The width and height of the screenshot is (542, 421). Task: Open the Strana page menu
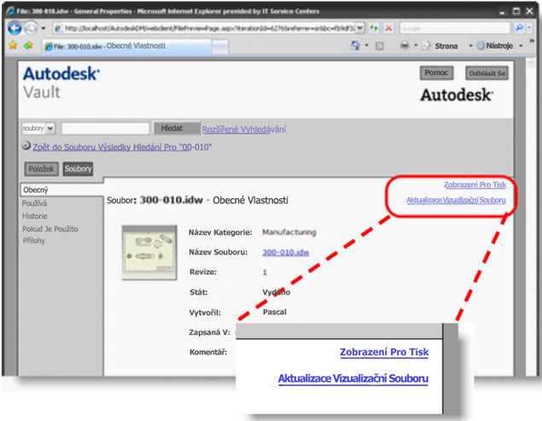(x=447, y=45)
